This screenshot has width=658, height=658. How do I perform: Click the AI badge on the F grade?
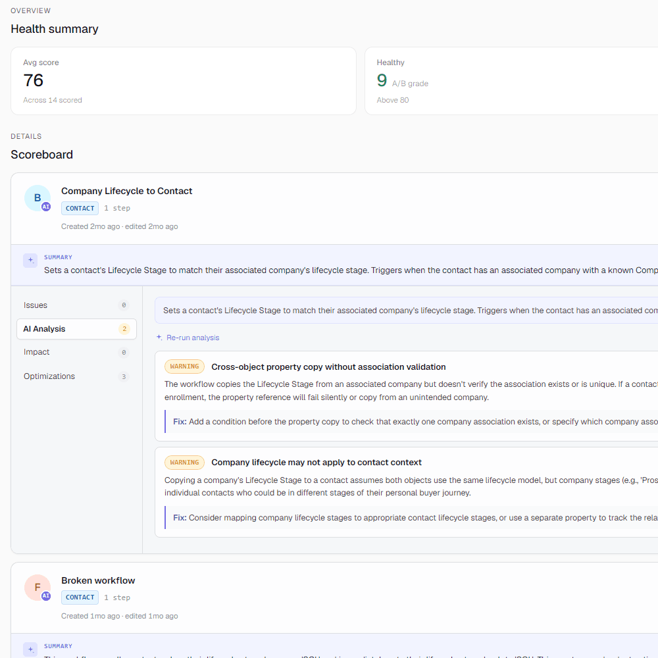[46, 596]
